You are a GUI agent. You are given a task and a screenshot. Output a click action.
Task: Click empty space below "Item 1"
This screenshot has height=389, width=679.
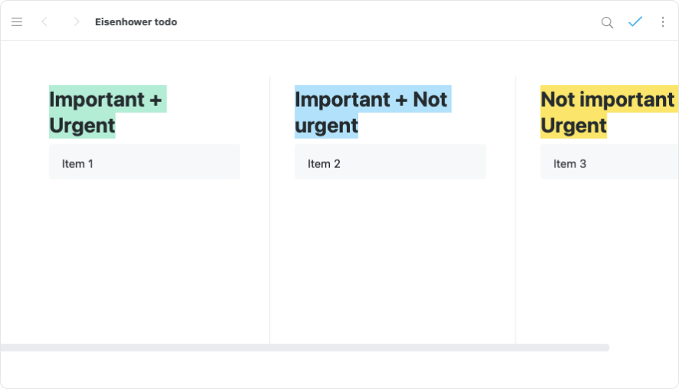[x=144, y=253]
